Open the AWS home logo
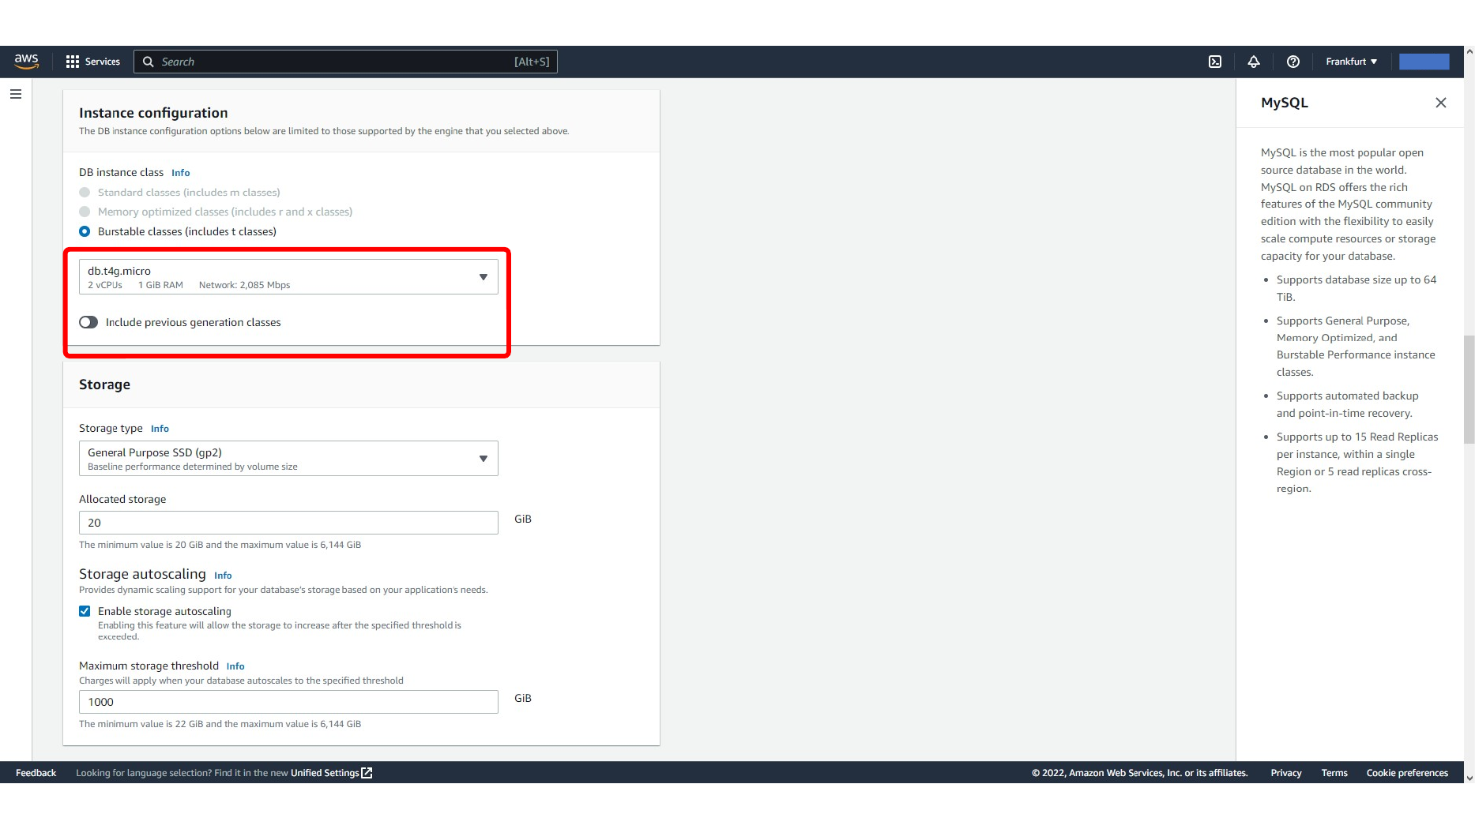This screenshot has height=829, width=1475. tap(26, 62)
